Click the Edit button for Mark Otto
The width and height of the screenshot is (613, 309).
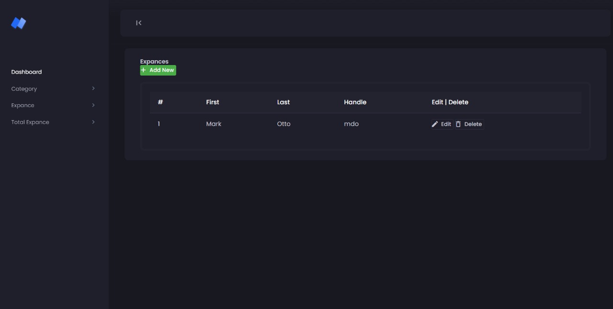[x=442, y=124]
